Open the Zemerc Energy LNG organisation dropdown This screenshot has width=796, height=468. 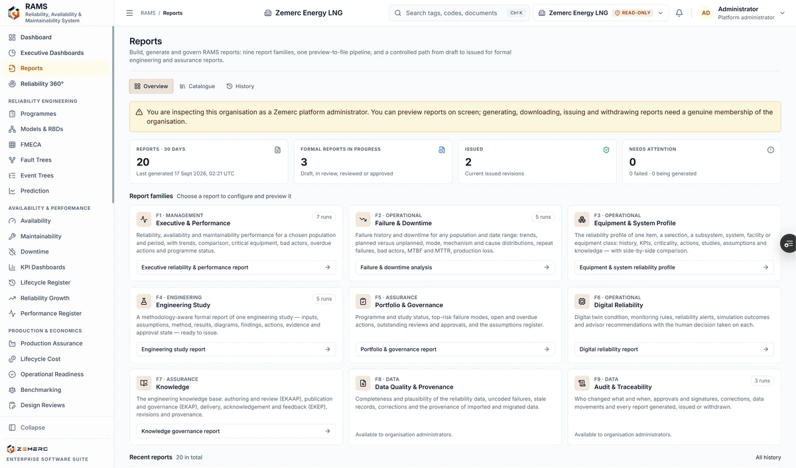pos(602,13)
